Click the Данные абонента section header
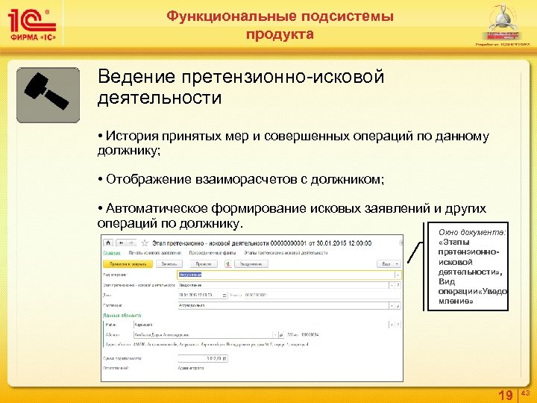The height and width of the screenshot is (403, 537). click(x=122, y=315)
